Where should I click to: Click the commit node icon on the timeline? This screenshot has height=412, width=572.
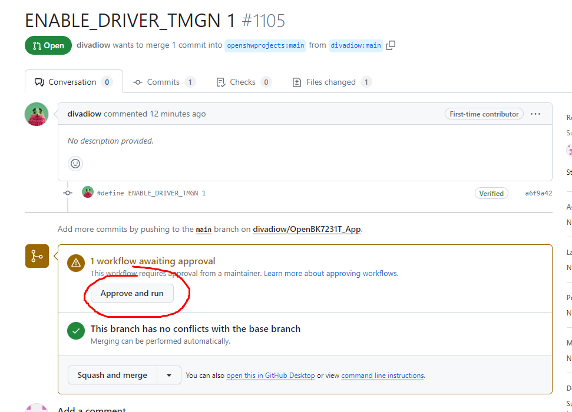click(68, 193)
